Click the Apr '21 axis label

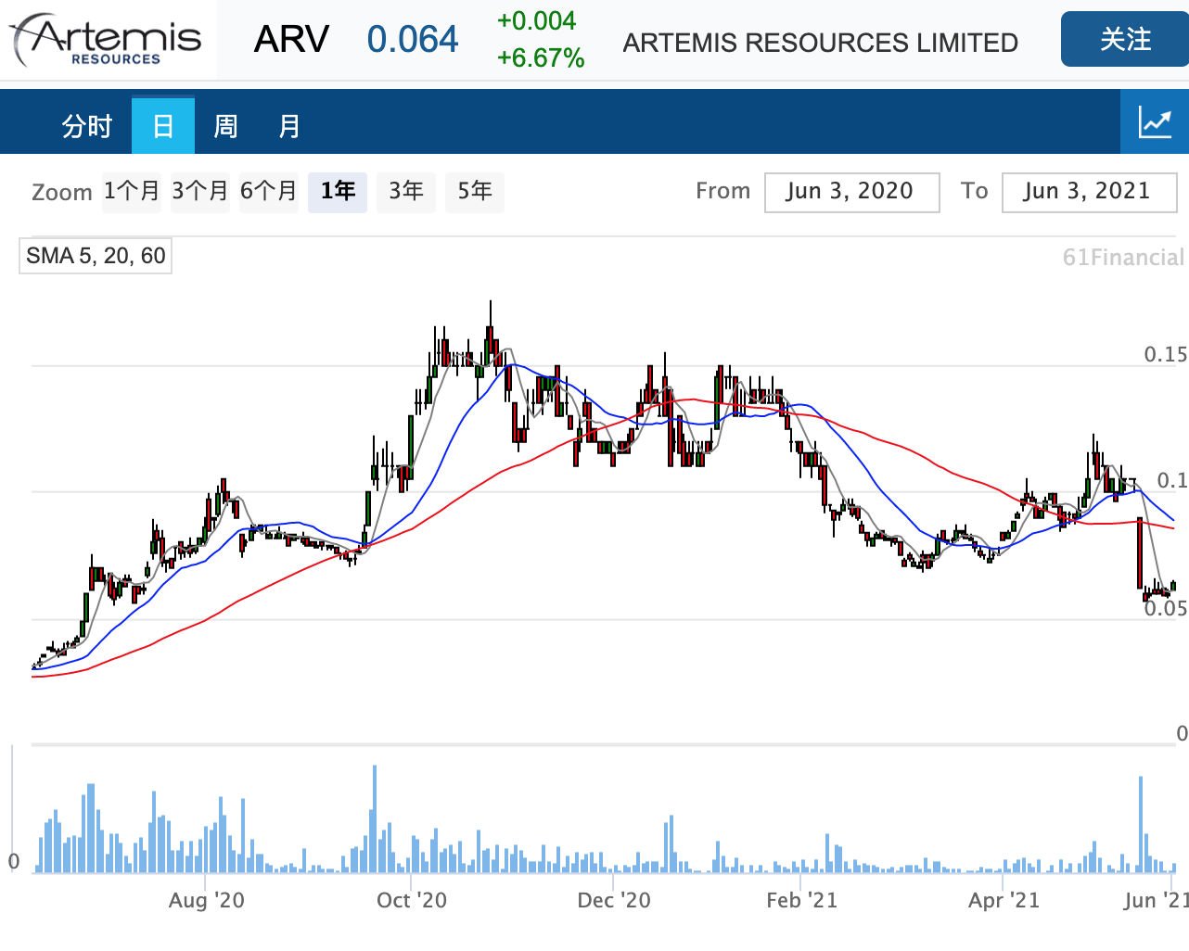1004,900
